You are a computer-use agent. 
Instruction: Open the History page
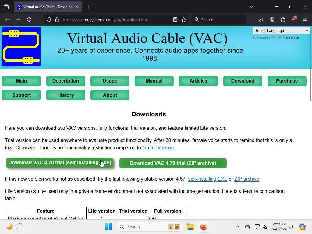pyautogui.click(x=66, y=95)
